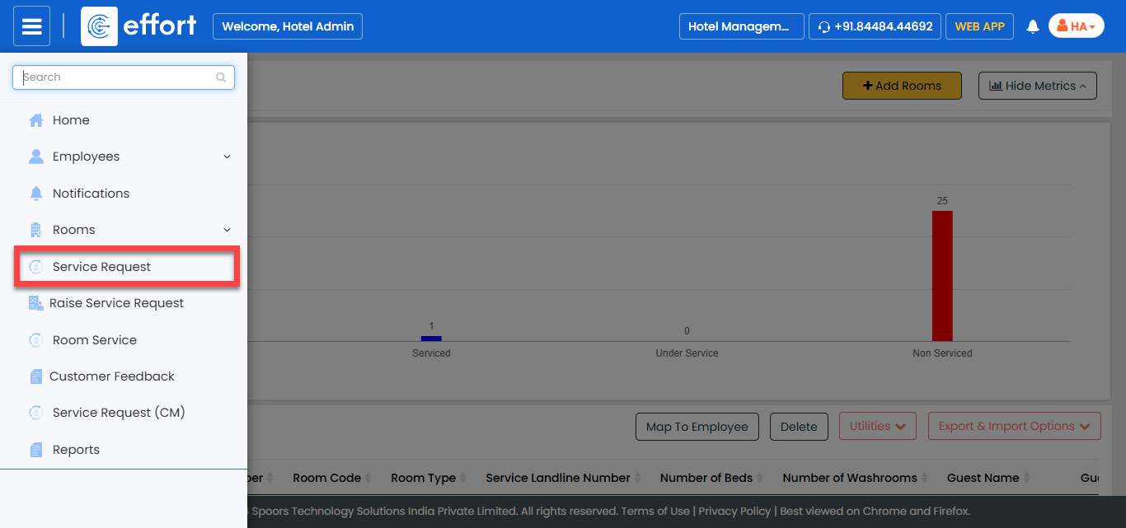1126x528 pixels.
Task: Click the Customer Feedback icon
Action: (36, 376)
